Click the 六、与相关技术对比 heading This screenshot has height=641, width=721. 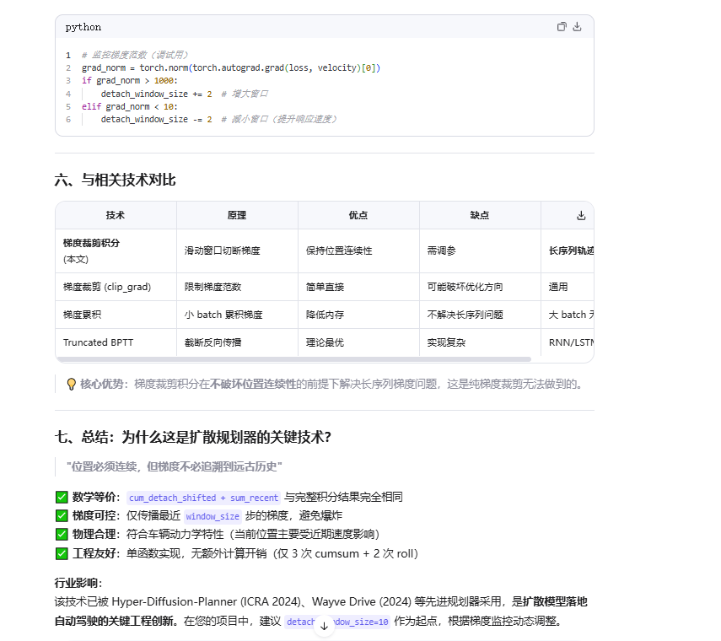(115, 180)
